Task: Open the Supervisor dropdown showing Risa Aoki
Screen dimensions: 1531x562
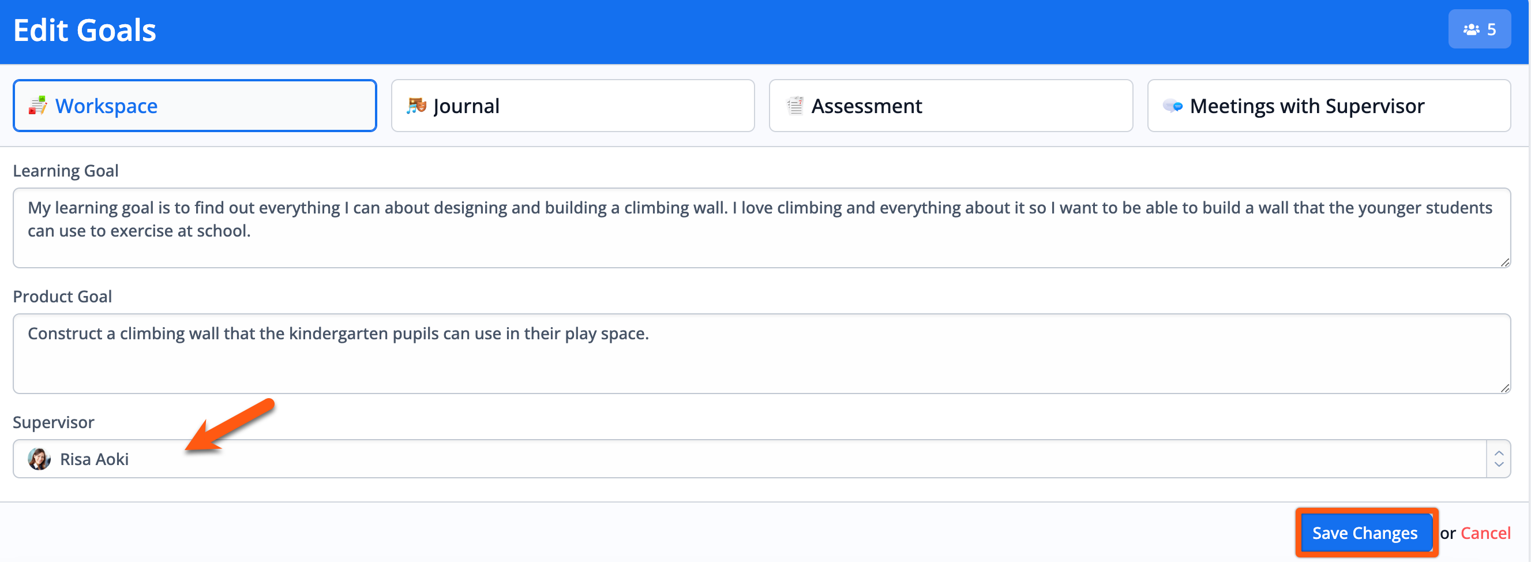Action: tap(749, 459)
